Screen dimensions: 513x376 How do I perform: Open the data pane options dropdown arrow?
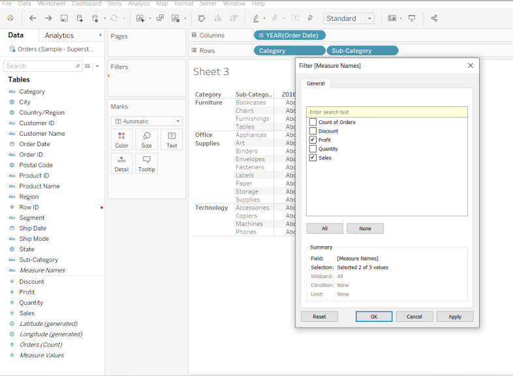[x=97, y=66]
